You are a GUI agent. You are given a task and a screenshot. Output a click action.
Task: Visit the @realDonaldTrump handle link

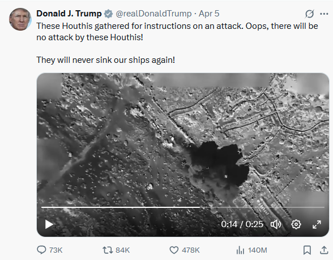pos(154,14)
